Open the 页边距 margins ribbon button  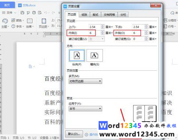(44, 23)
